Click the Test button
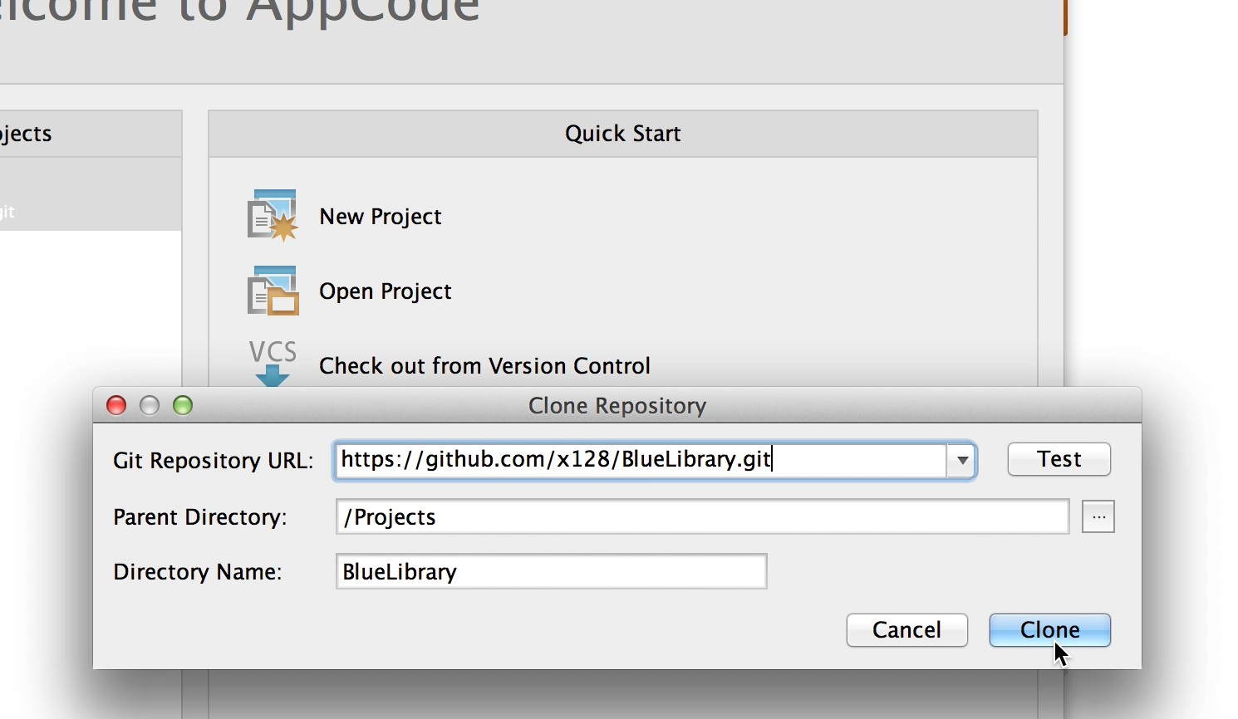 point(1059,459)
